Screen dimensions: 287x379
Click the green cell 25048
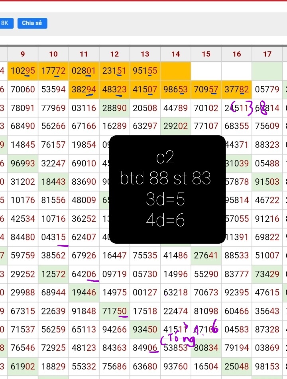(236, 367)
